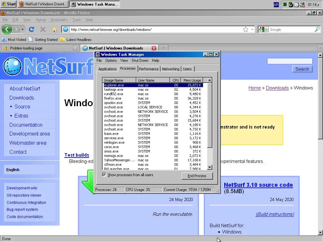This screenshot has height=242, width=323.
Task: Open the list all tabs dropdown
Action: [320, 48]
